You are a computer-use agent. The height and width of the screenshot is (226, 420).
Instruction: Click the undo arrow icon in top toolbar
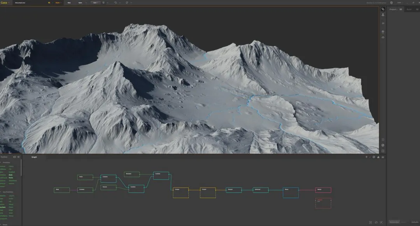click(115, 3)
